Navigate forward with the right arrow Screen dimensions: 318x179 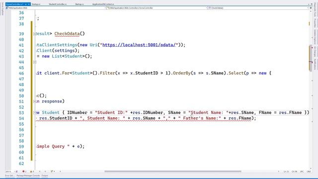[45, 172]
